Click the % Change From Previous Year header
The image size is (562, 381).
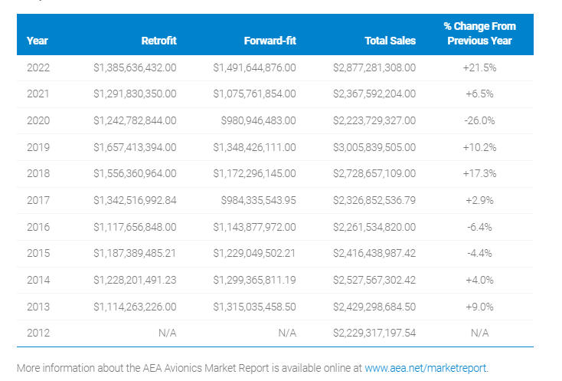[479, 34]
